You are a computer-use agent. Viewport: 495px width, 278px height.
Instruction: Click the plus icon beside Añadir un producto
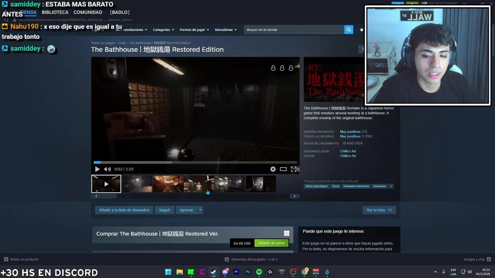[6, 259]
